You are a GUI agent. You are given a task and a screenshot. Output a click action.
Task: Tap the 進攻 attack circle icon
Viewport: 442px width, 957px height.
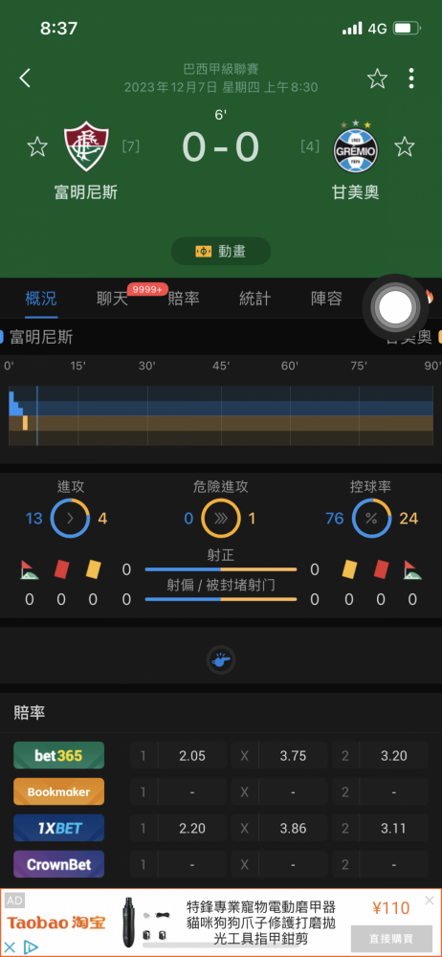pos(70,518)
